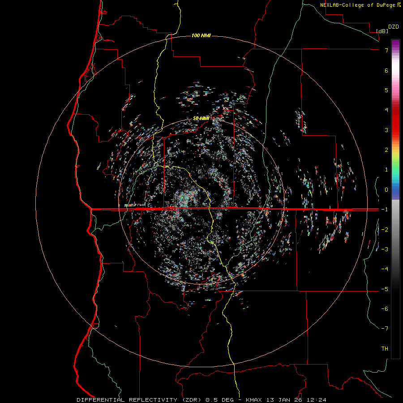Click the 13 JAN 26 date text
This screenshot has width=403, height=403.
(284, 400)
